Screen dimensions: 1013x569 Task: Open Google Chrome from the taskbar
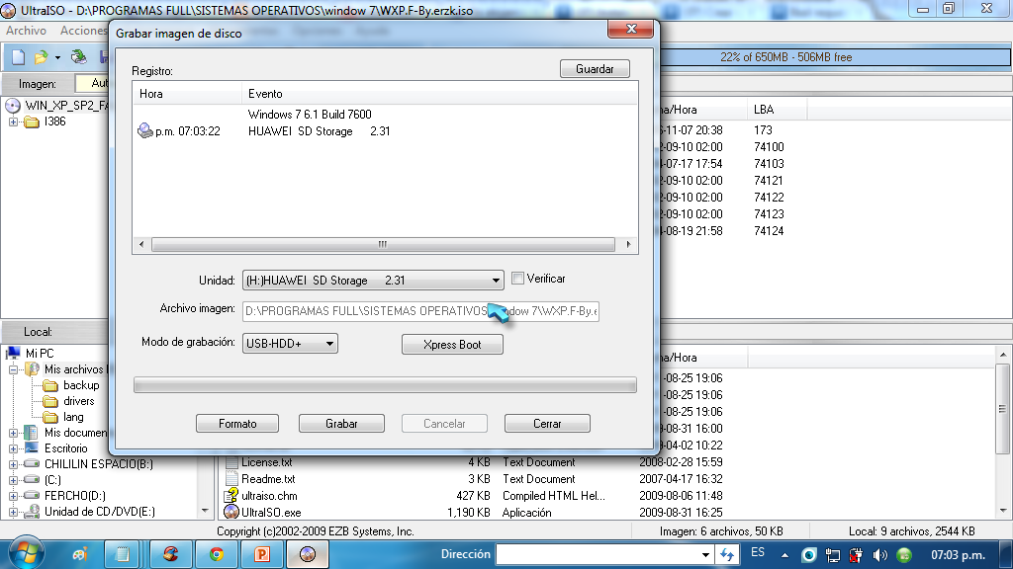pos(217,554)
